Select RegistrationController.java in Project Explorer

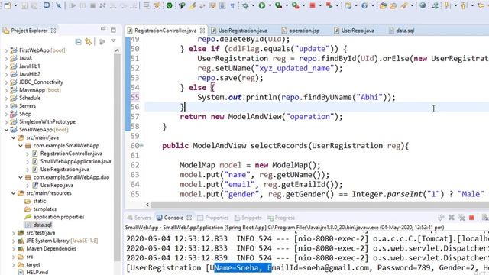(x=71, y=154)
